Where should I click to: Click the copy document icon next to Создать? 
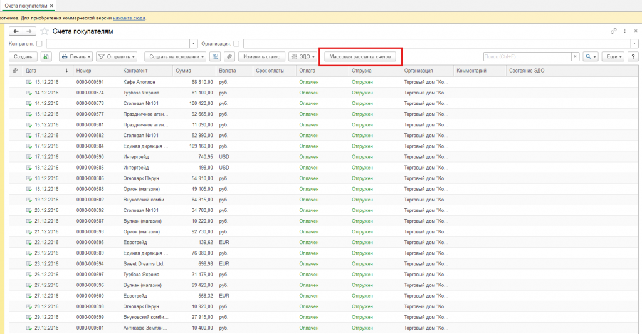tap(46, 57)
